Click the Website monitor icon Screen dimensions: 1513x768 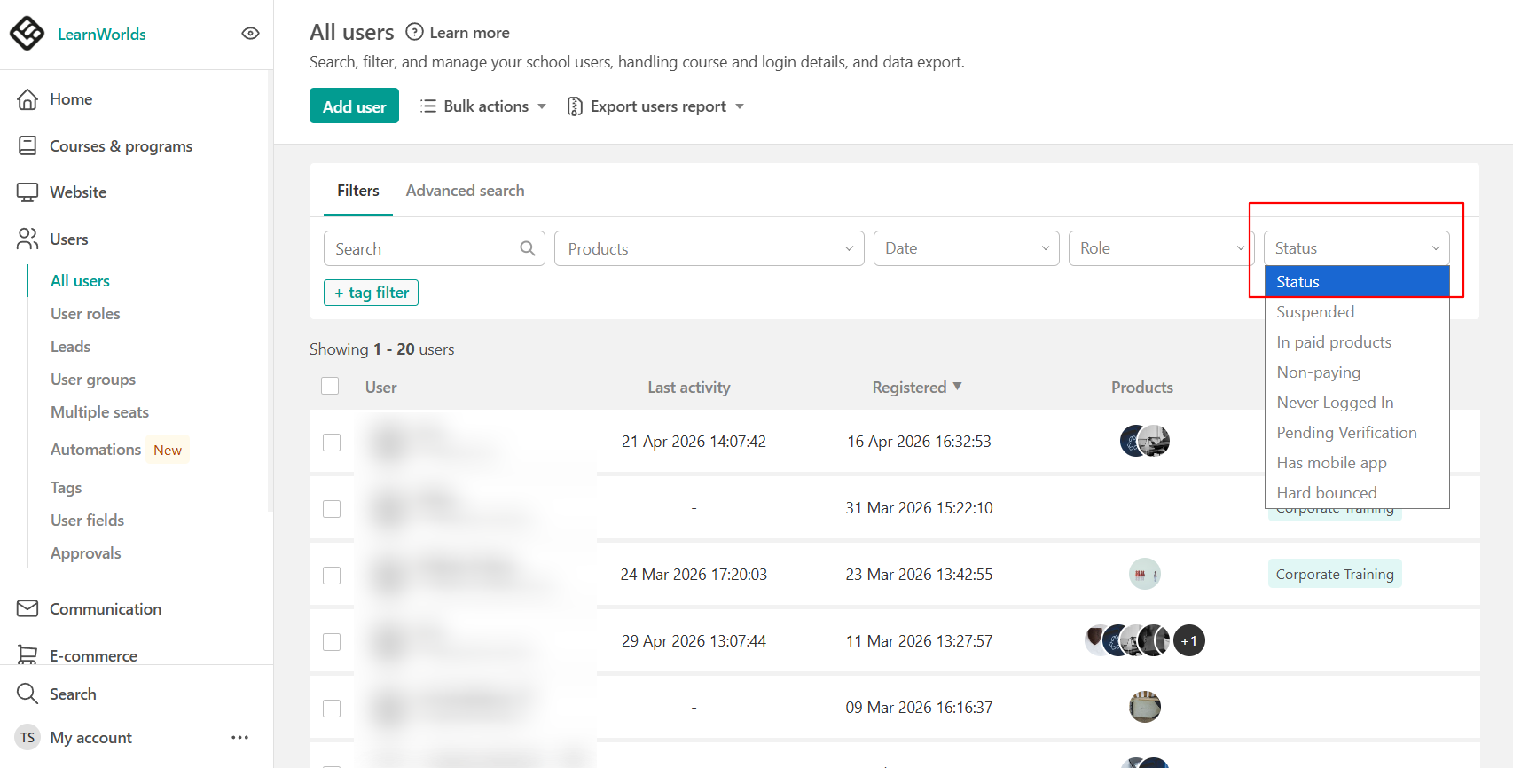[x=27, y=192]
